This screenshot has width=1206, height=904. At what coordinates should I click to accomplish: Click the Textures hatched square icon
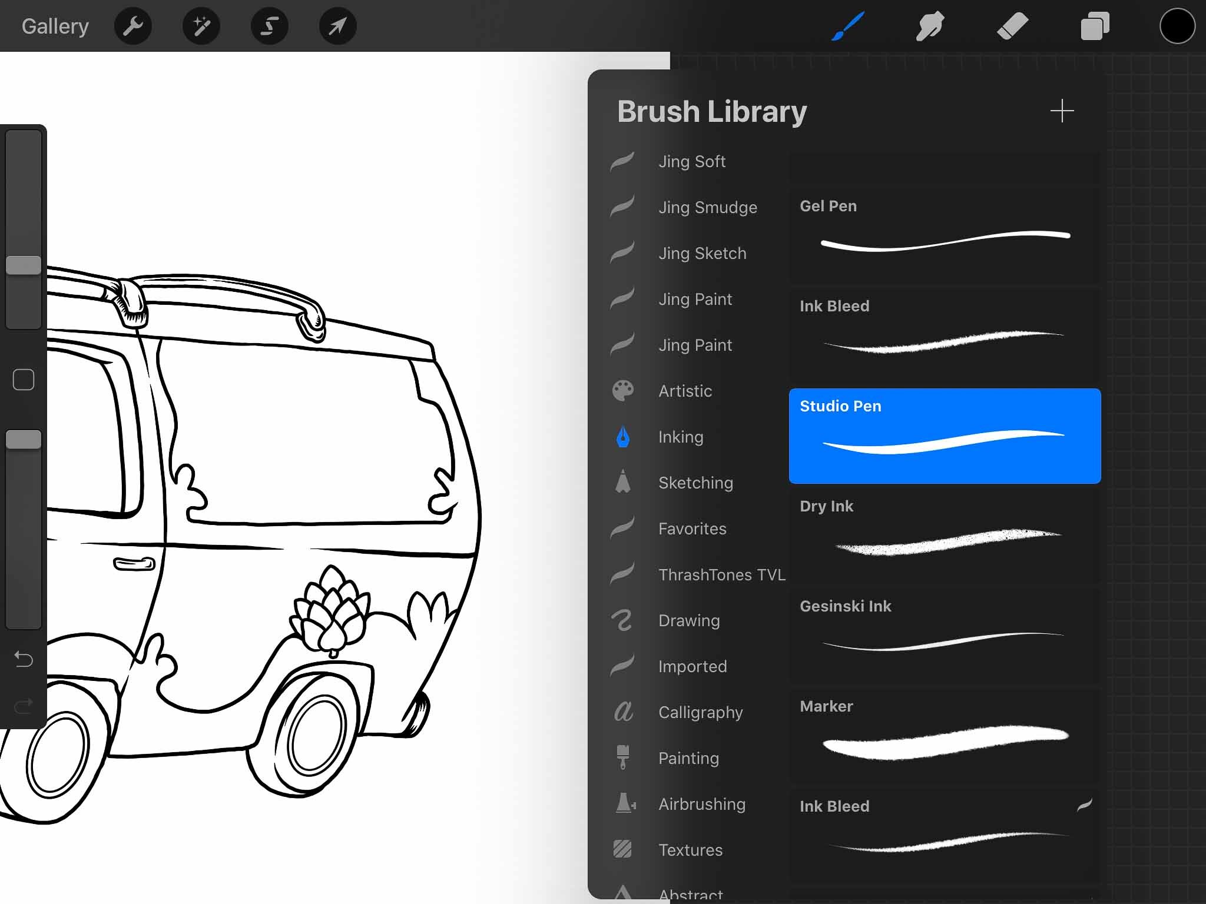(622, 849)
